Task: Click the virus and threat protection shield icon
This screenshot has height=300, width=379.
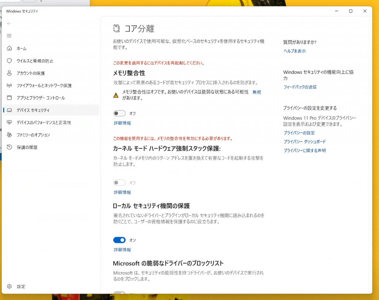Action: (x=9, y=61)
